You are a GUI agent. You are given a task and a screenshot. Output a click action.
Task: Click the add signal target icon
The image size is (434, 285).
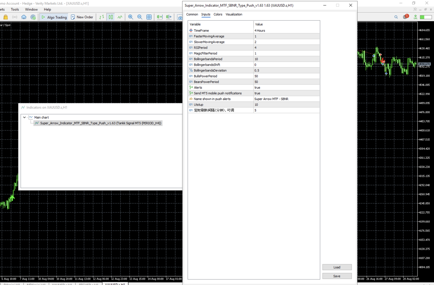coord(33,17)
